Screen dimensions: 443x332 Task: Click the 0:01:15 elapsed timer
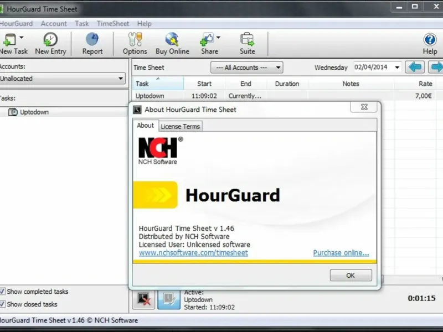pyautogui.click(x=421, y=298)
